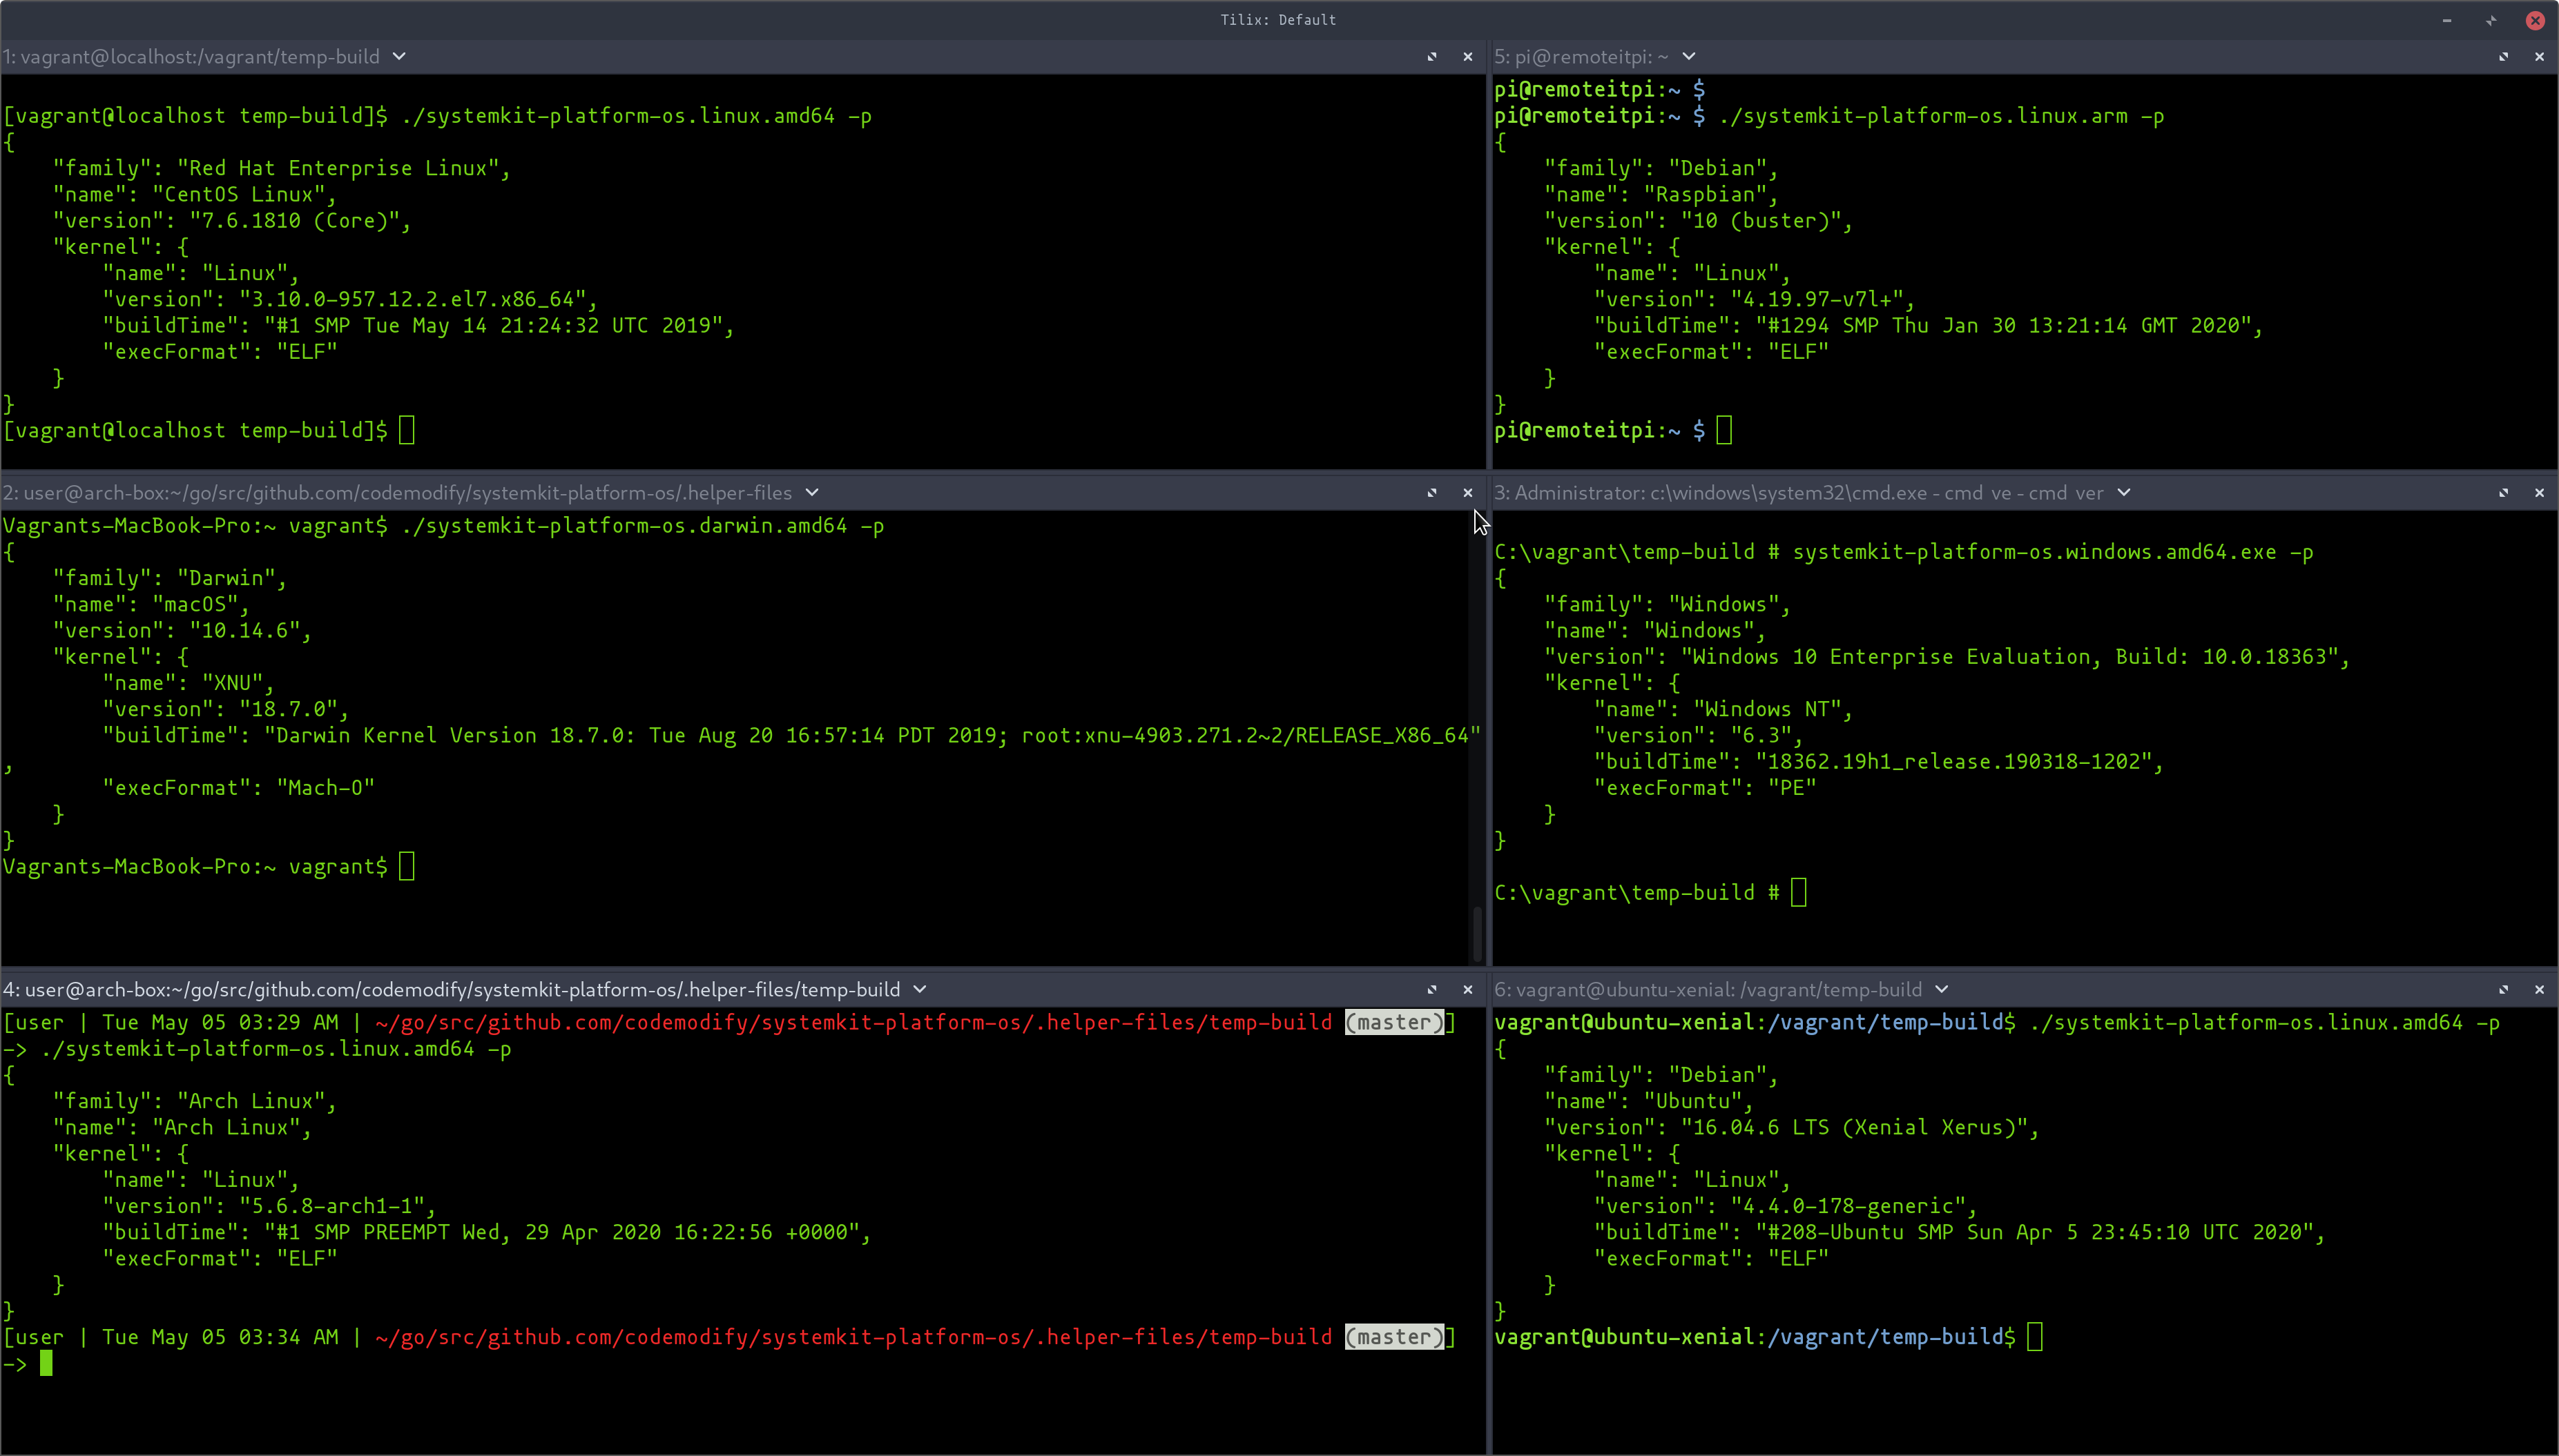2559x1456 pixels.
Task: Click terminal 4 title bar label
Action: [x=452, y=990]
